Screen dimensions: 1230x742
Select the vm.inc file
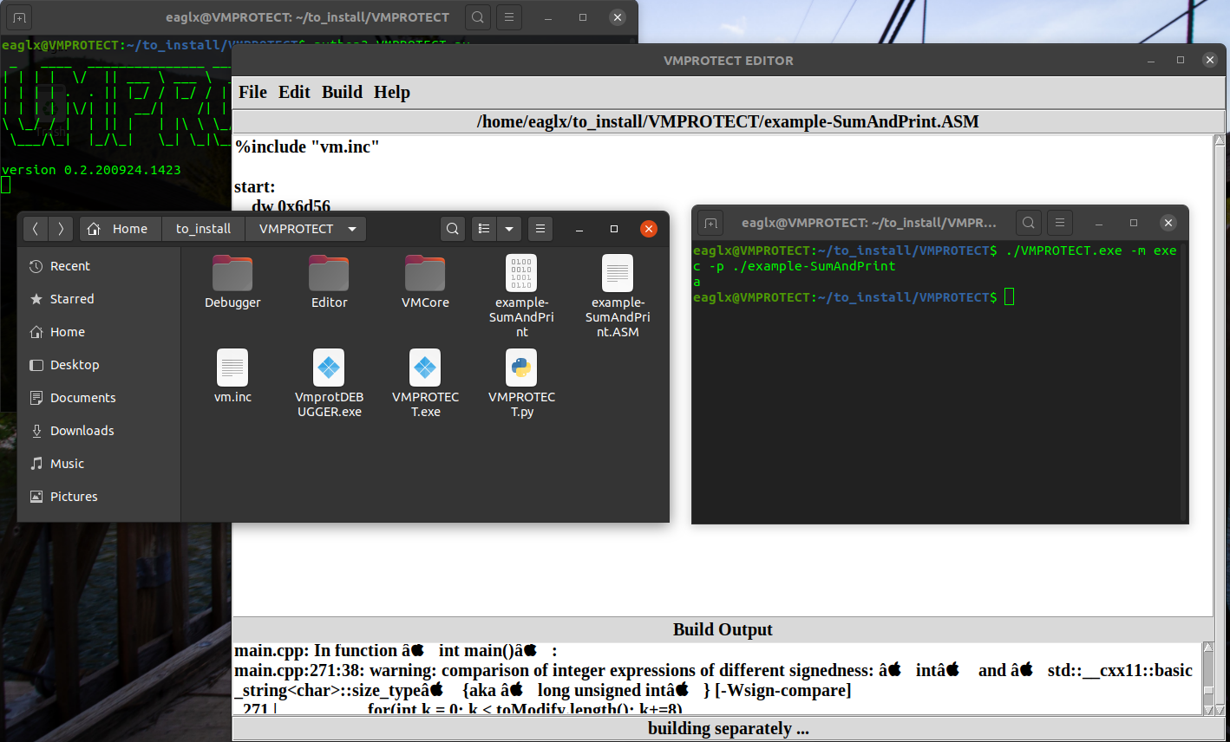[x=232, y=376]
